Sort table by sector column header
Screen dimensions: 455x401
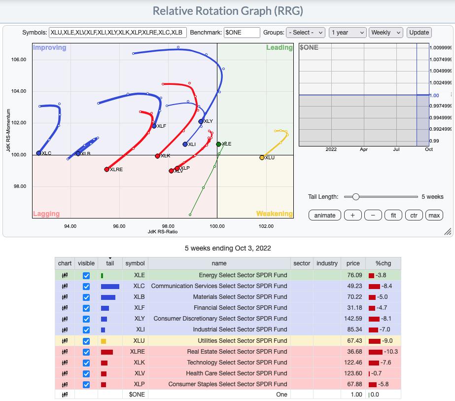pos(302,263)
